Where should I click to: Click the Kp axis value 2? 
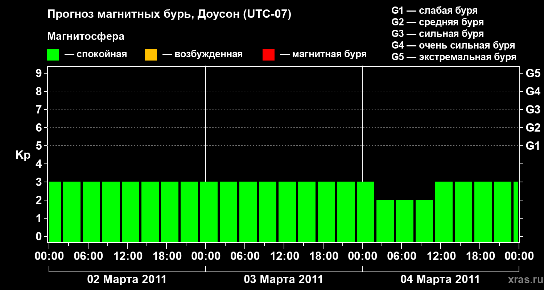(40, 200)
